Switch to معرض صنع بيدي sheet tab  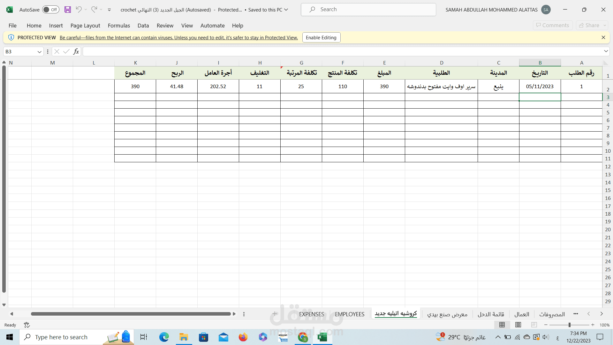447,314
